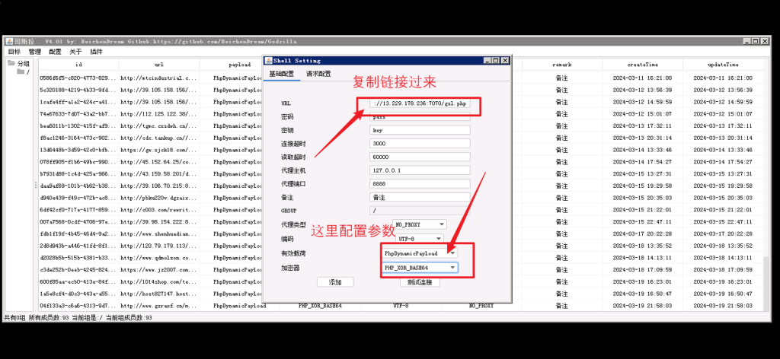This screenshot has width=780, height=359.
Task: Select the 基础配置 tab
Action: [281, 74]
